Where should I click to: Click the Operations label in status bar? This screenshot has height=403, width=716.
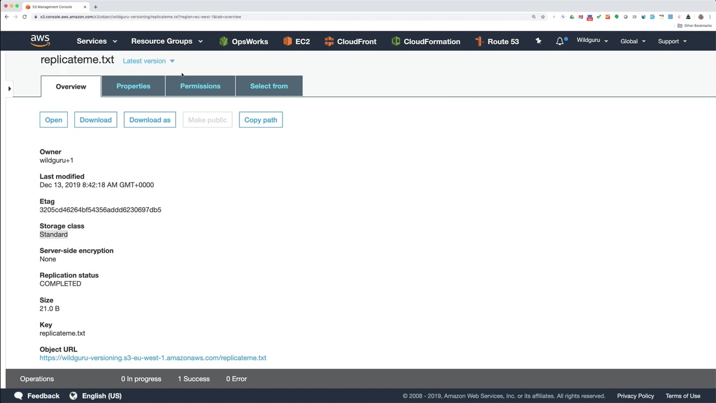click(x=37, y=379)
